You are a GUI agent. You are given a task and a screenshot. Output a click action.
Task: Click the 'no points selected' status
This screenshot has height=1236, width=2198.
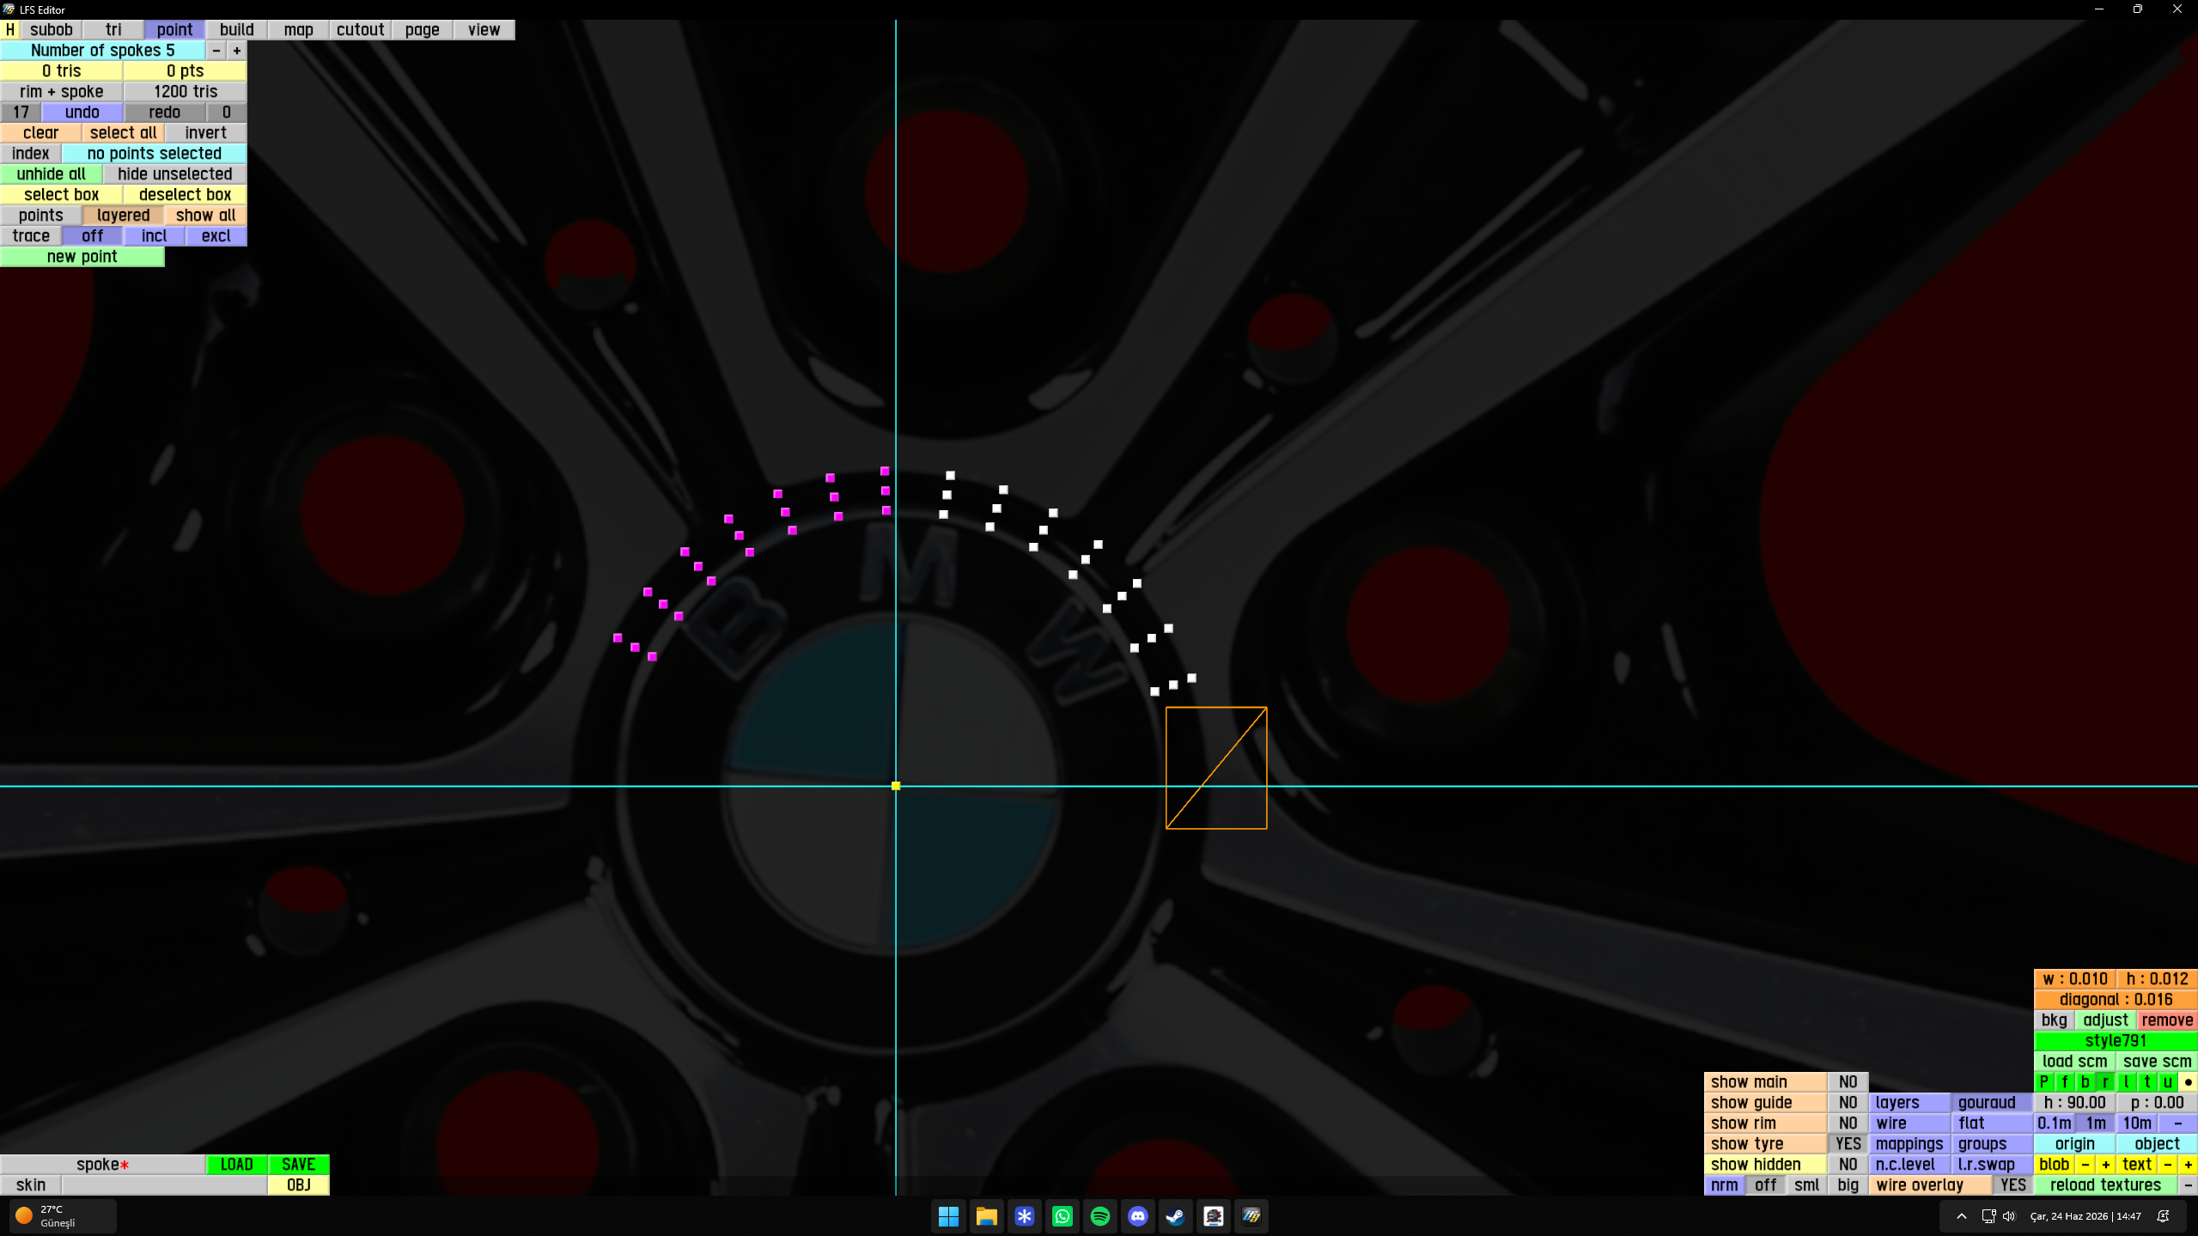(155, 153)
